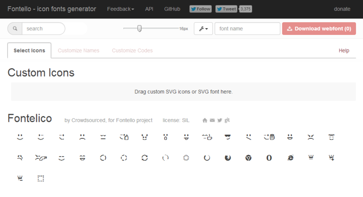Open Fontelico email envelope icon
The image size is (363, 197).
click(x=212, y=120)
